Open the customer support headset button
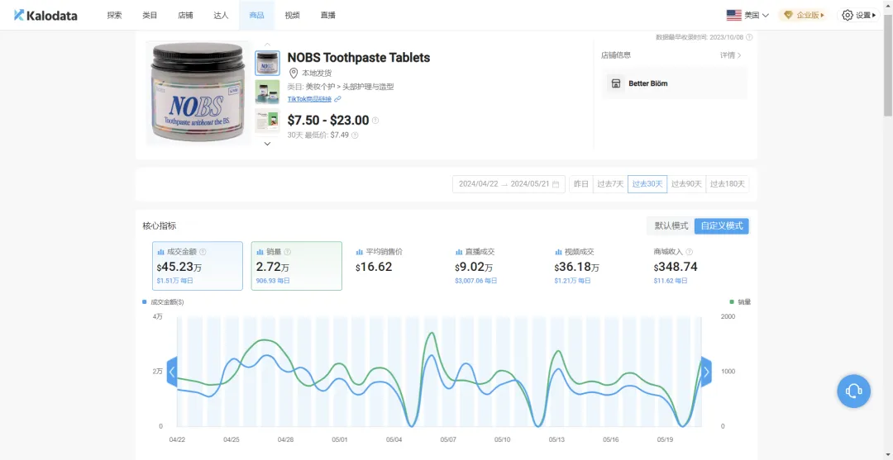 click(x=853, y=391)
